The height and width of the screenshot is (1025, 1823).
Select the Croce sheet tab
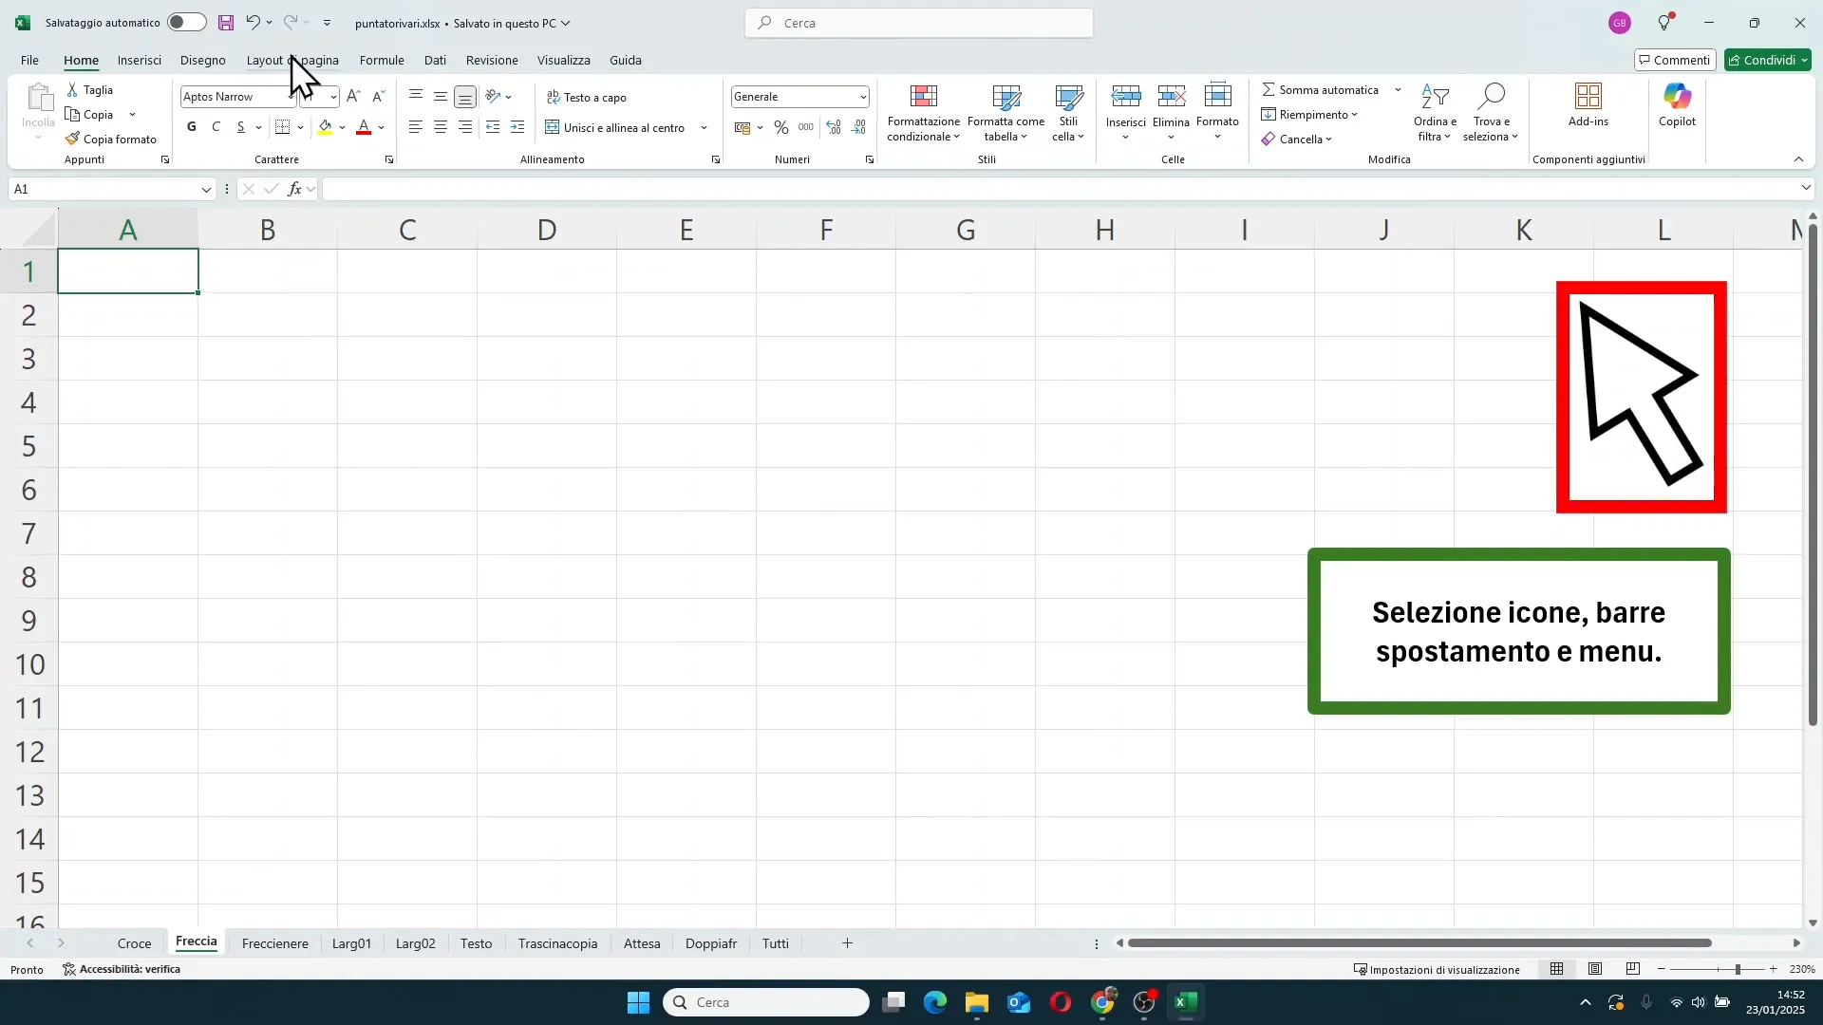(x=135, y=943)
